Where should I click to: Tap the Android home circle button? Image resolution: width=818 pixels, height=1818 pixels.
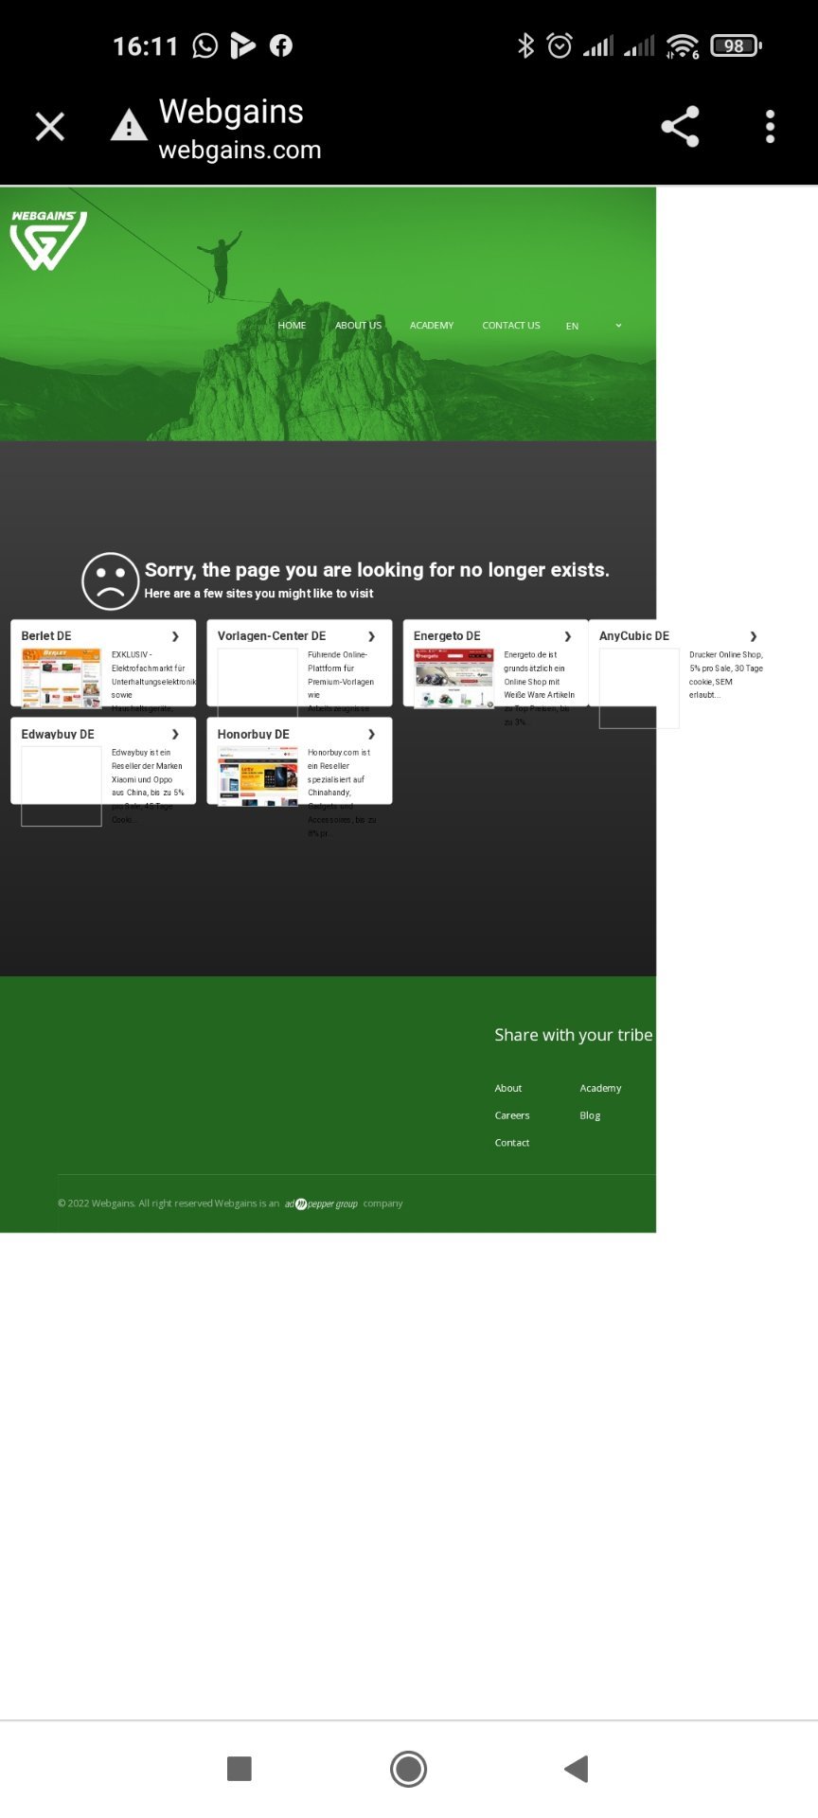point(409,1768)
